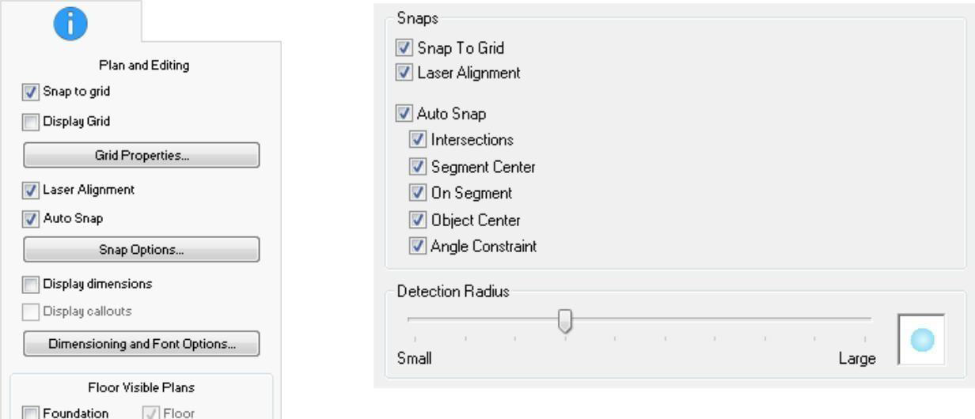Open Snap Options dialog
Image resolution: width=975 pixels, height=419 pixels.
[x=142, y=250]
